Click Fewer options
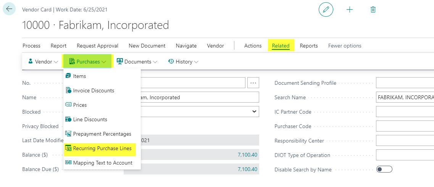Screen dimensions: 434x187 (x=345, y=46)
